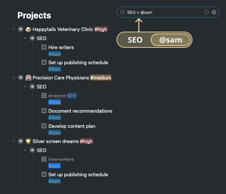Collapse Silver screen dreams project

[14, 141]
